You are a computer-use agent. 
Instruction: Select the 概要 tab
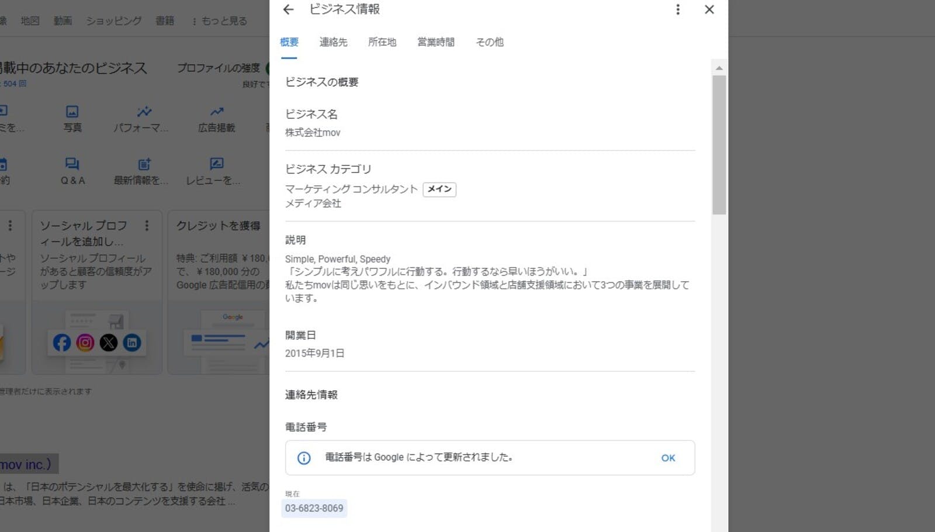coord(289,42)
